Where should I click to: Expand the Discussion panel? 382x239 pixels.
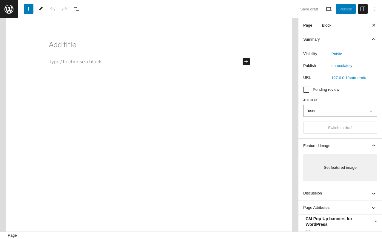(340, 193)
